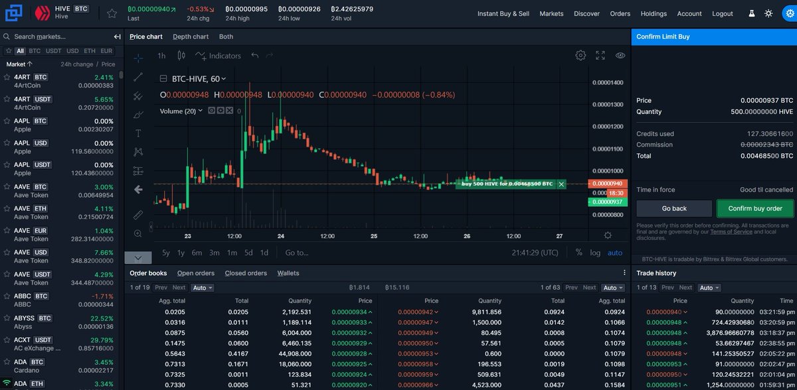Toggle auto scaling on the price axis
Viewport: 797px width, 390px height.
(614, 252)
